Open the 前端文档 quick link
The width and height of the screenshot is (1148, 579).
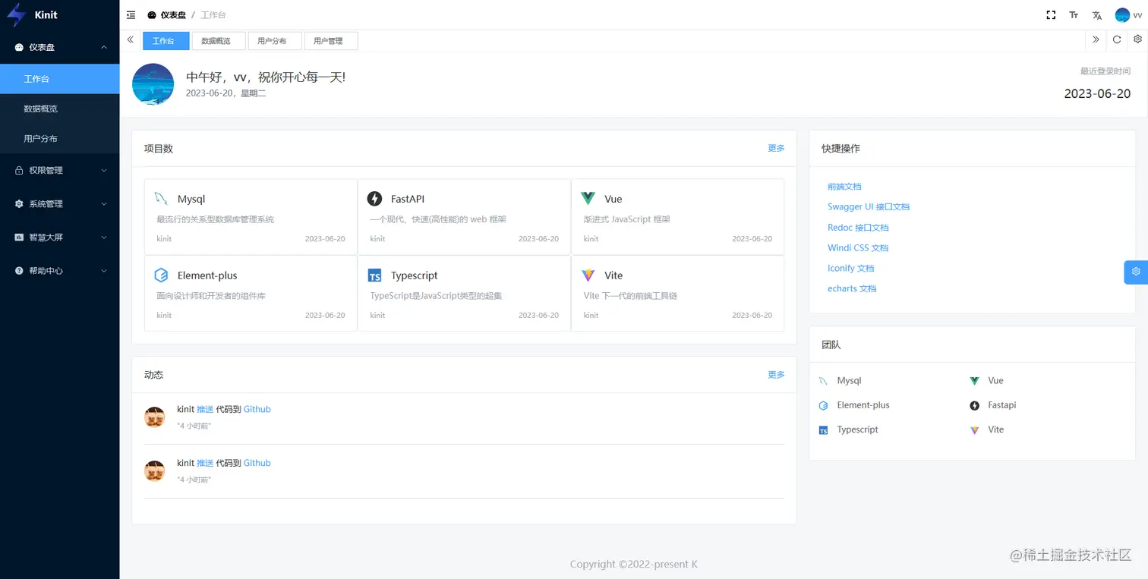(x=844, y=187)
